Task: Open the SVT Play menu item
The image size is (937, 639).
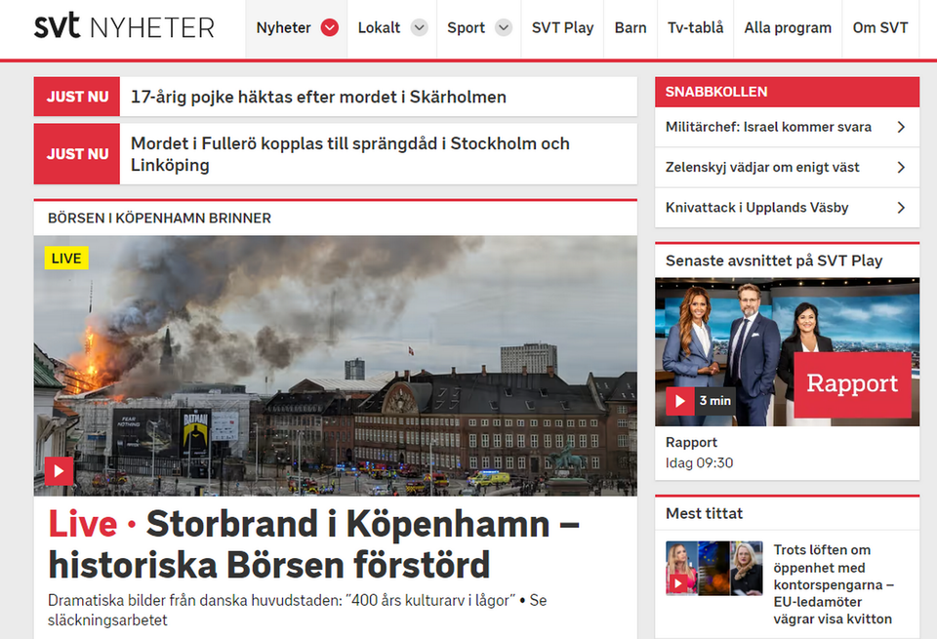Action: (x=562, y=28)
